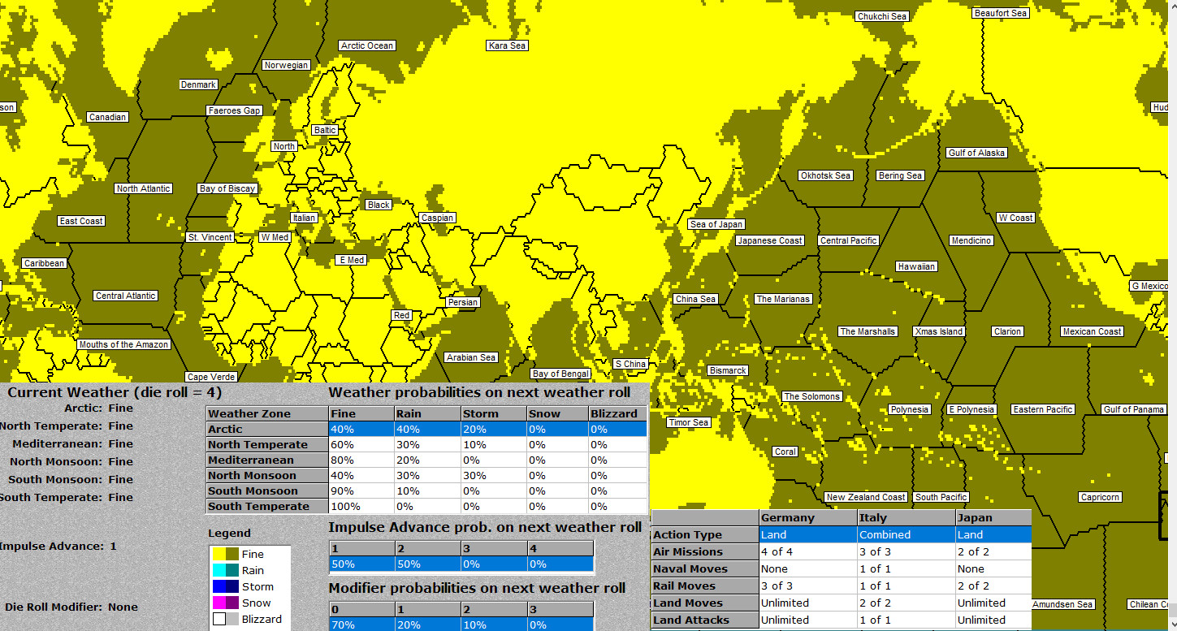Select the Beaufort Sea label
1177x631 pixels.
point(1001,13)
